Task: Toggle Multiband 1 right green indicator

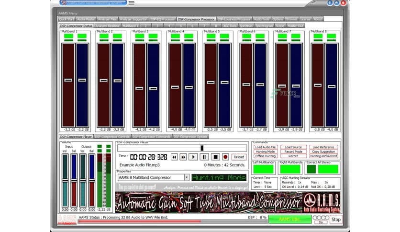Action: click(82, 36)
